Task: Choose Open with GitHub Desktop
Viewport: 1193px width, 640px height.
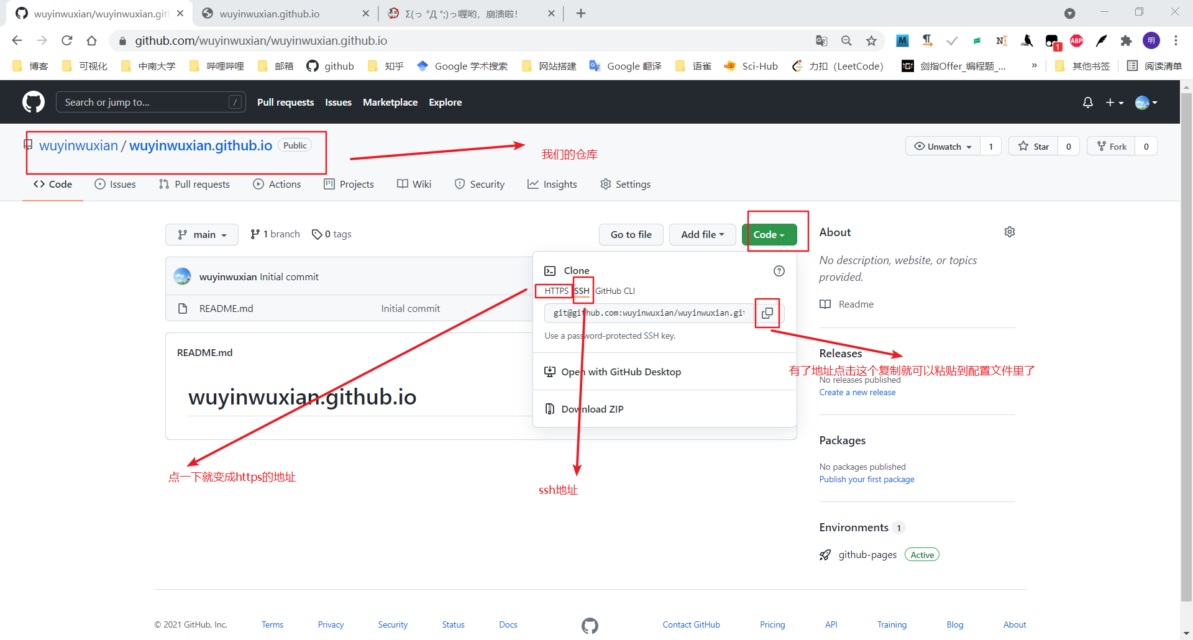Action: click(x=613, y=372)
